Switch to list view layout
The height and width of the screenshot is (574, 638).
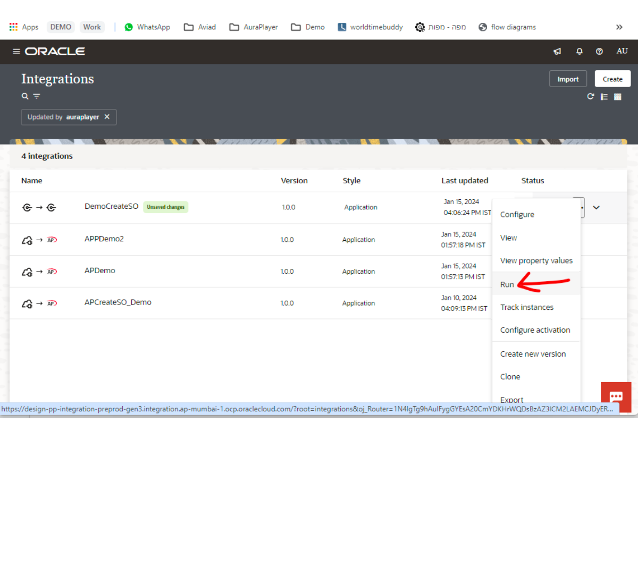pos(604,97)
